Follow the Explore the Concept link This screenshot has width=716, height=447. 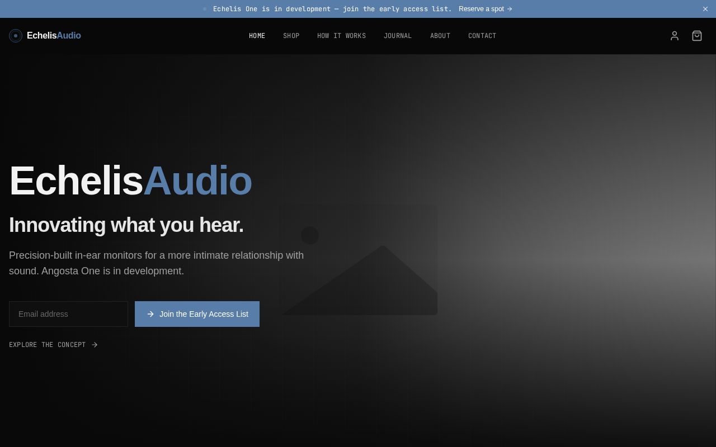pyautogui.click(x=54, y=345)
